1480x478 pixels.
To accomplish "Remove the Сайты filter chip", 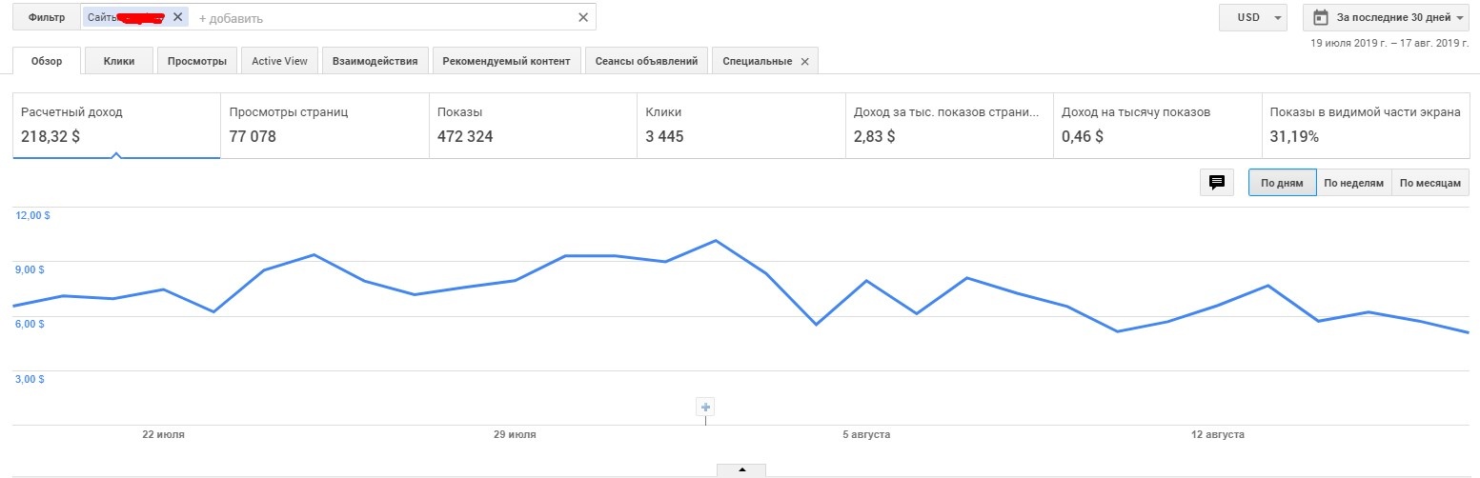I will click(177, 17).
